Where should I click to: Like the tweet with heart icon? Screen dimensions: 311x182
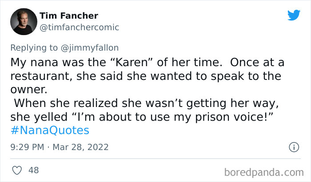(17, 170)
